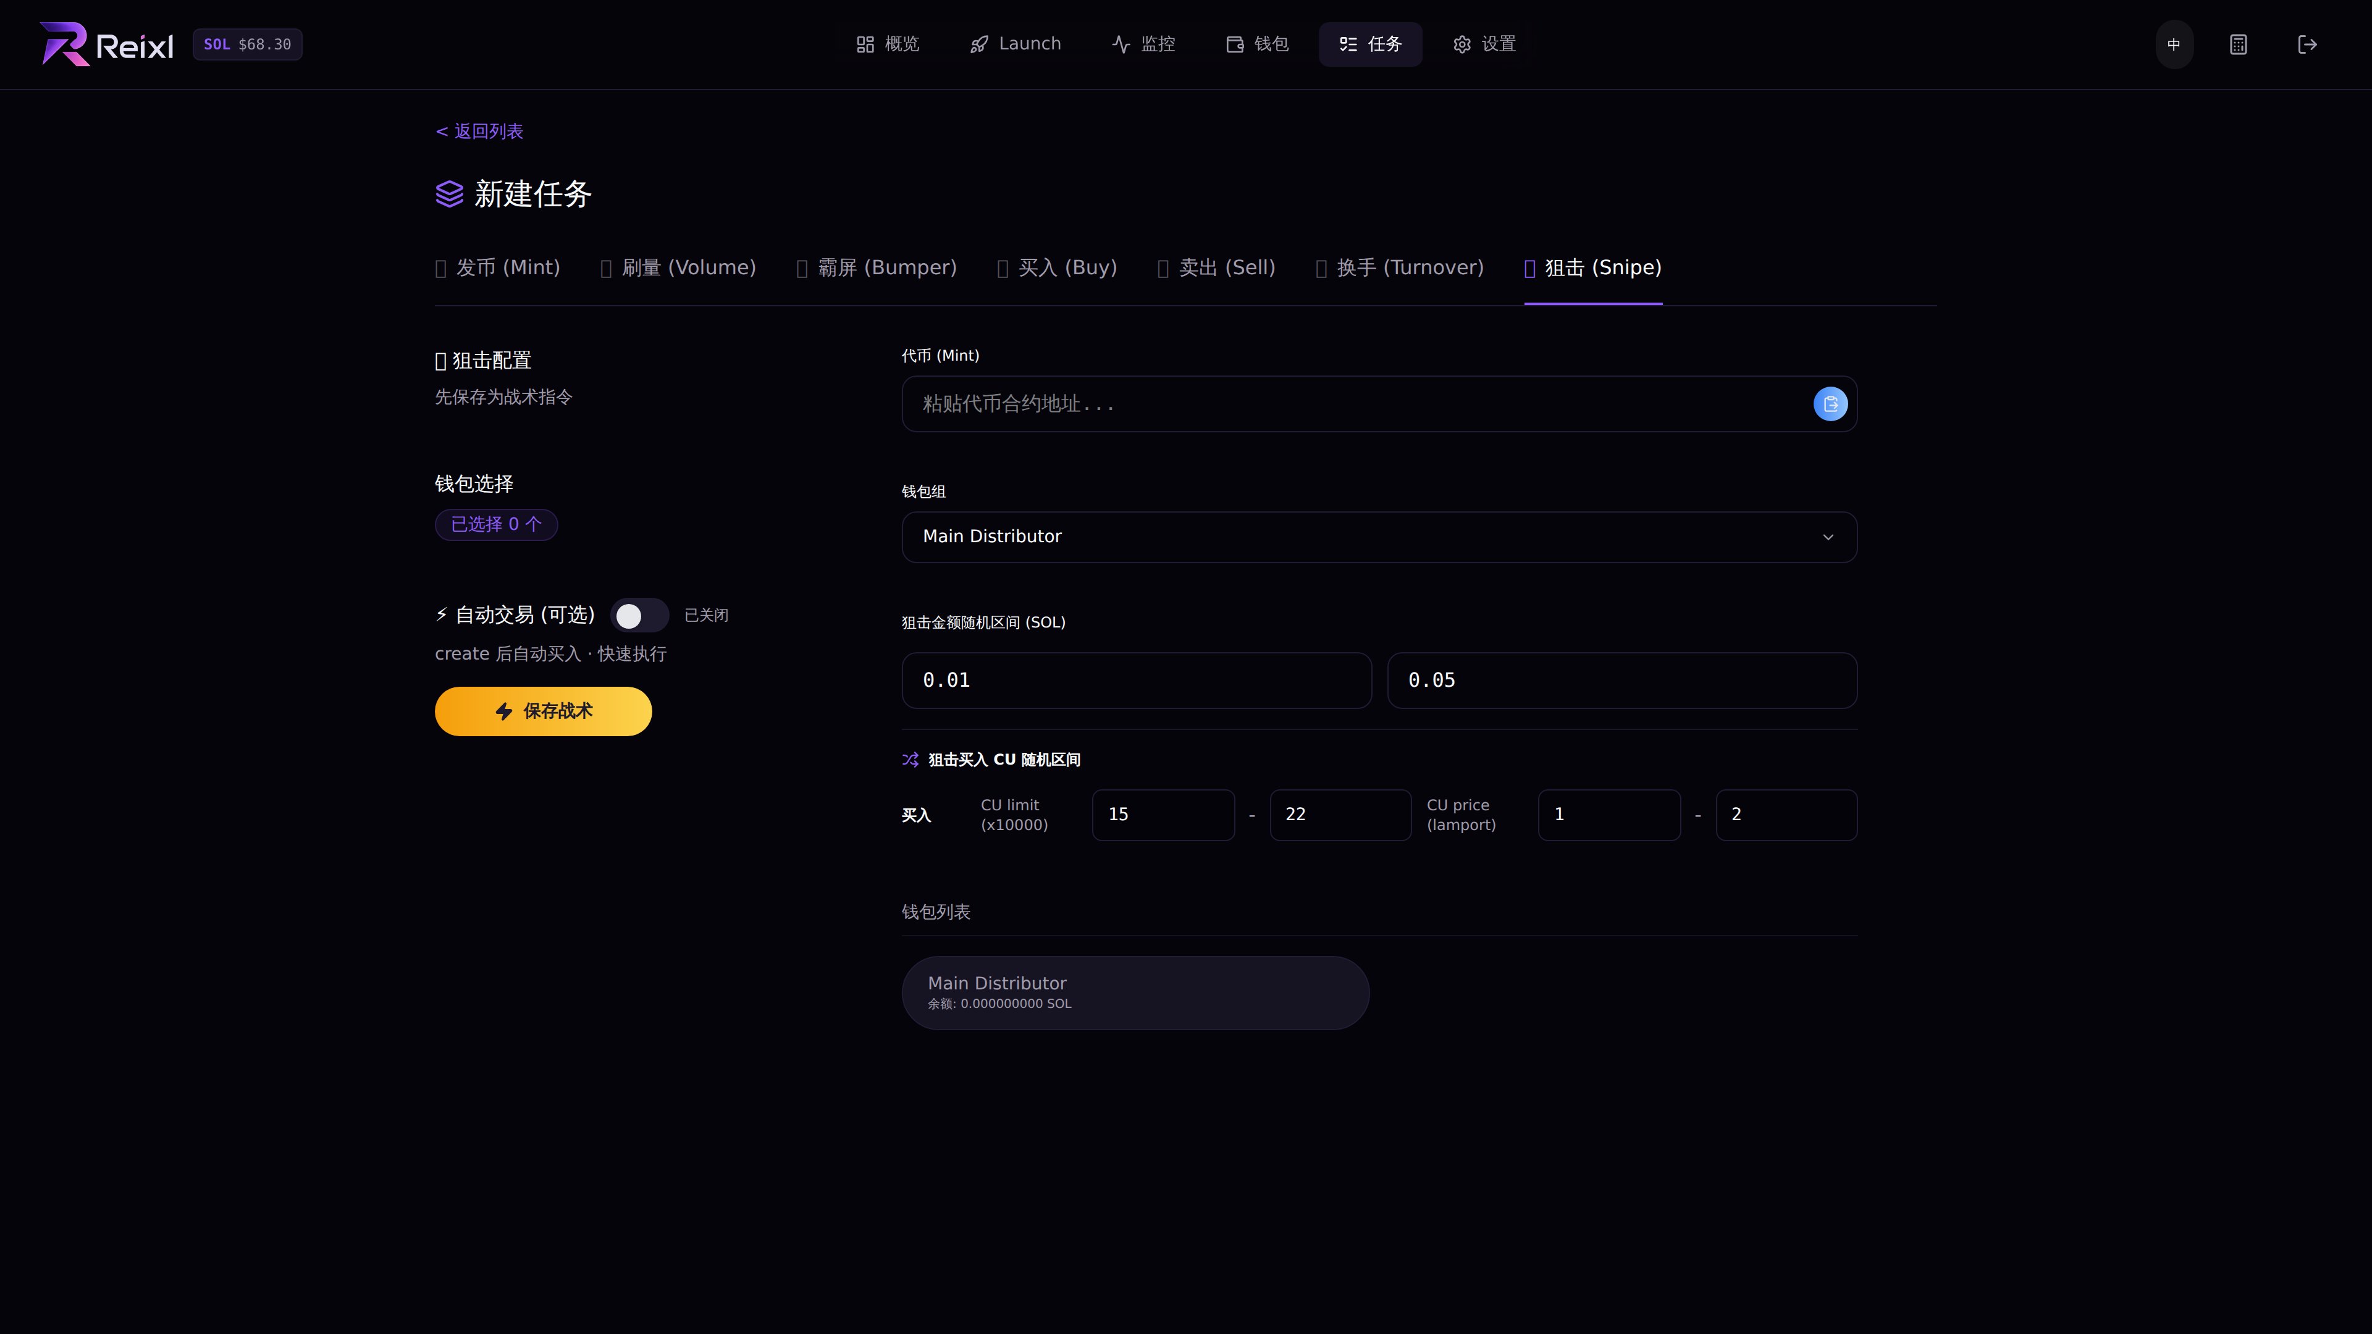Click the 0.05 maximum snipe amount field

click(1621, 681)
